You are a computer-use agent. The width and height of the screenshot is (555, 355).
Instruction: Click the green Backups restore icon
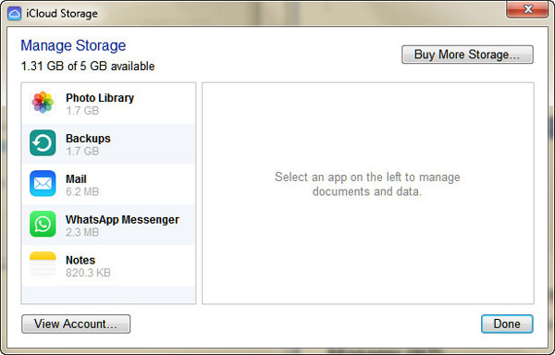pyautogui.click(x=43, y=143)
